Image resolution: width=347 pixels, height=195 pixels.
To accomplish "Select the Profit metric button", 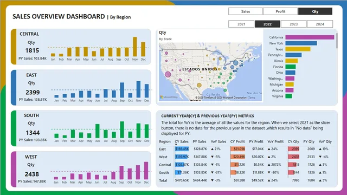I will click(x=280, y=11).
